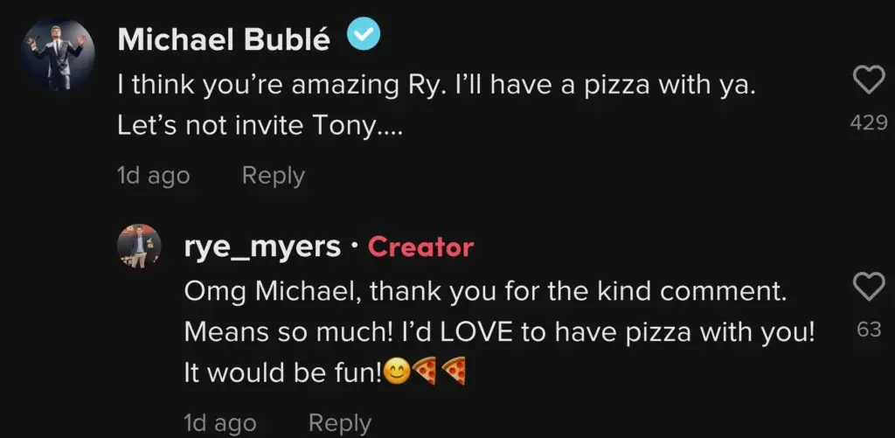
Task: Click timestamp under Michael Bublé's comment
Action: [153, 176]
